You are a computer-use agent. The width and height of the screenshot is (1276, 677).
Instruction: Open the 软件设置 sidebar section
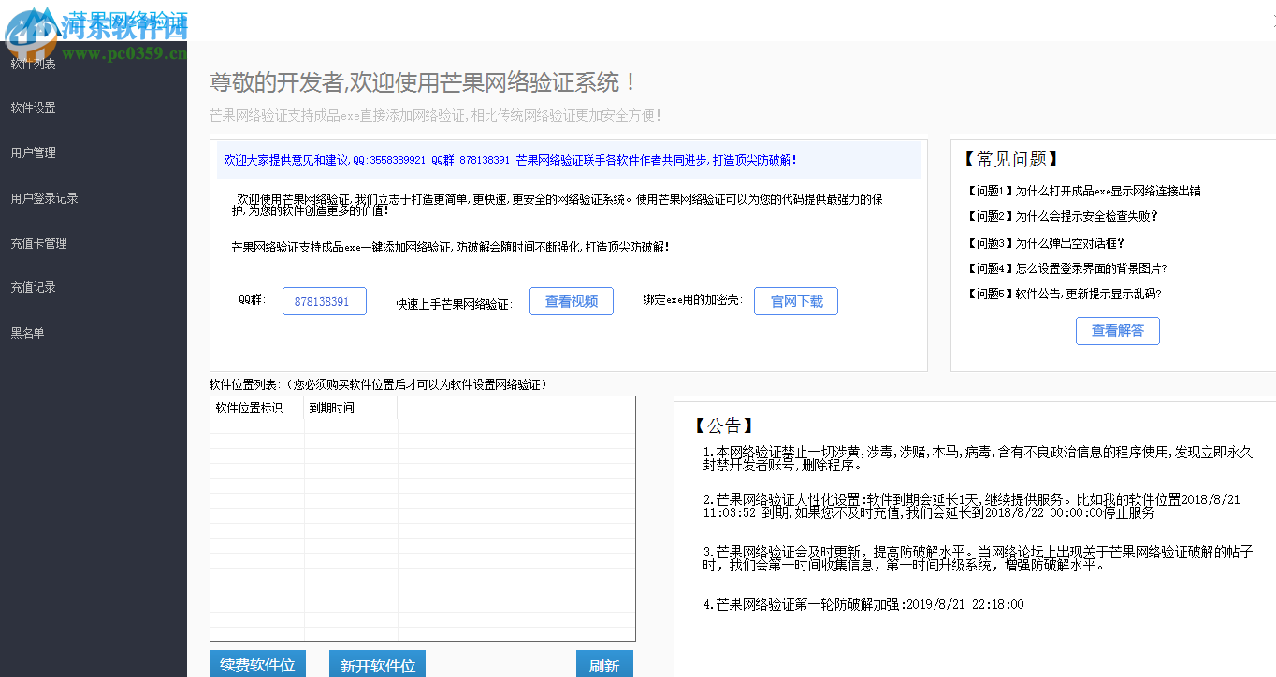coord(33,108)
